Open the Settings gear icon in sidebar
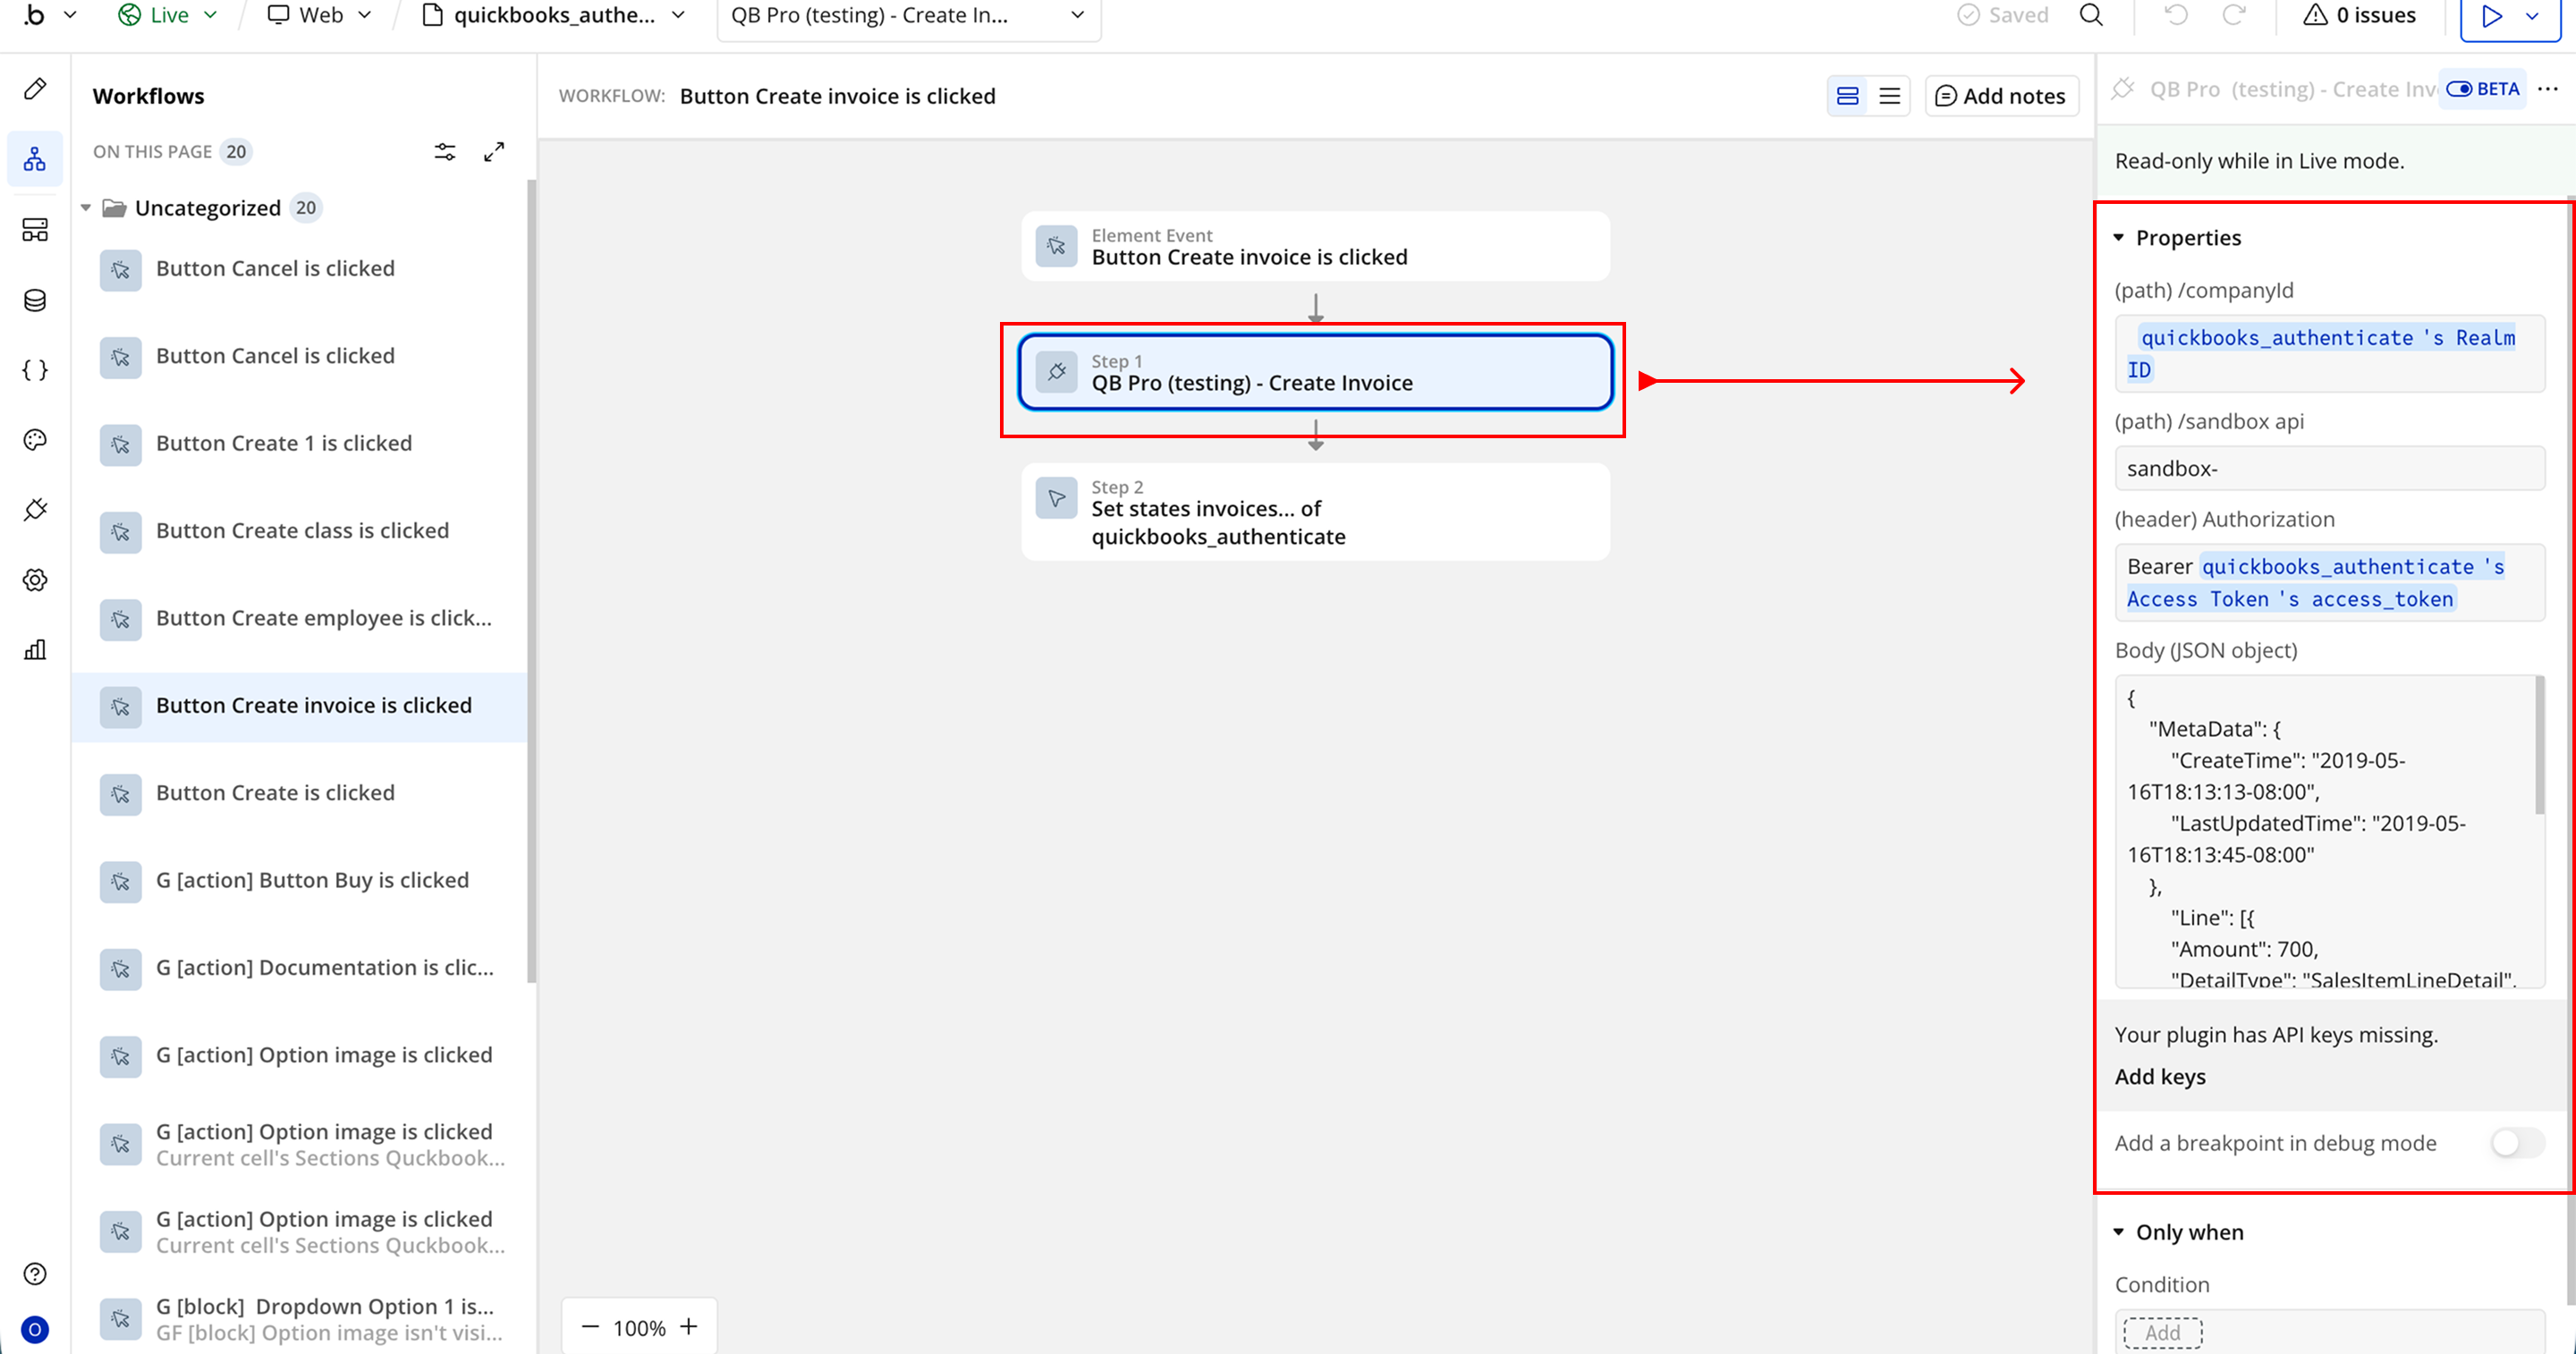The image size is (2576, 1354). (x=35, y=580)
